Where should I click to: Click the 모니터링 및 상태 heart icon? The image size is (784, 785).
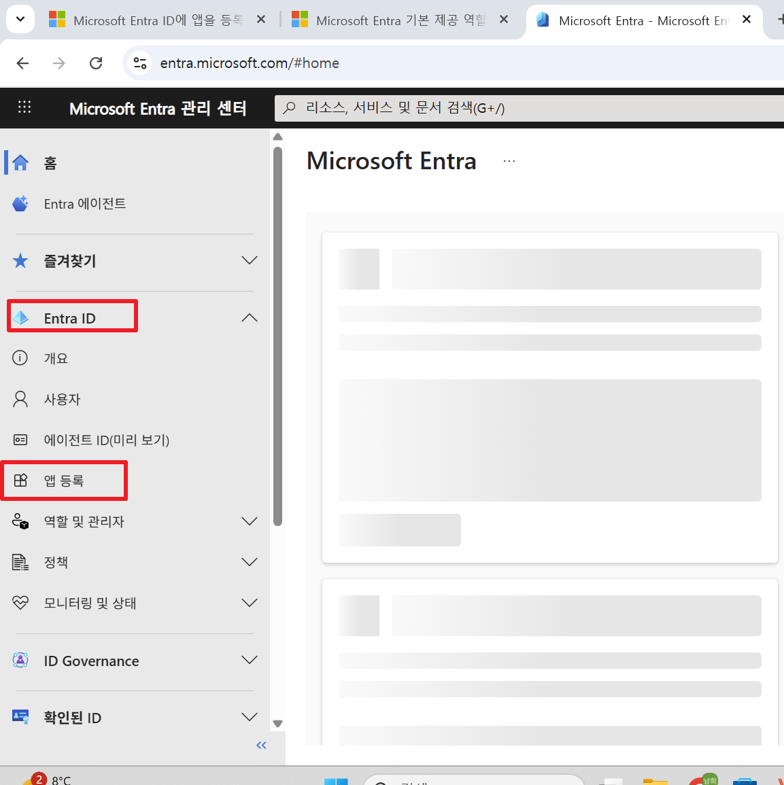20,603
